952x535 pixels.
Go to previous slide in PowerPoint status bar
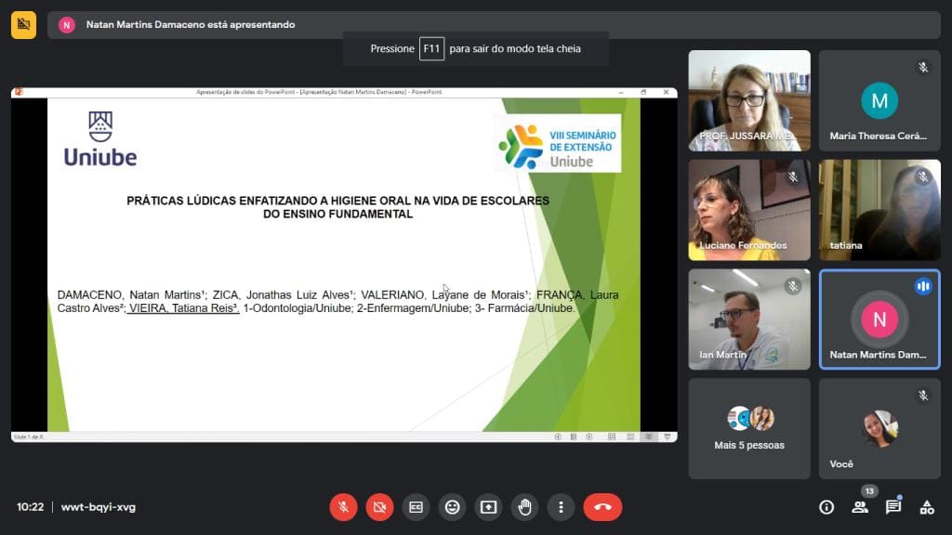click(x=558, y=437)
